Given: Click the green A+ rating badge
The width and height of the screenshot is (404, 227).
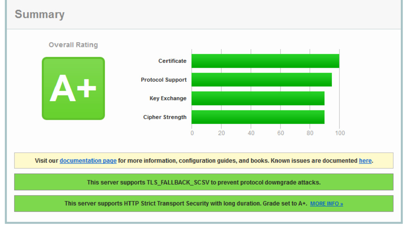Looking at the screenshot, I should (73, 88).
